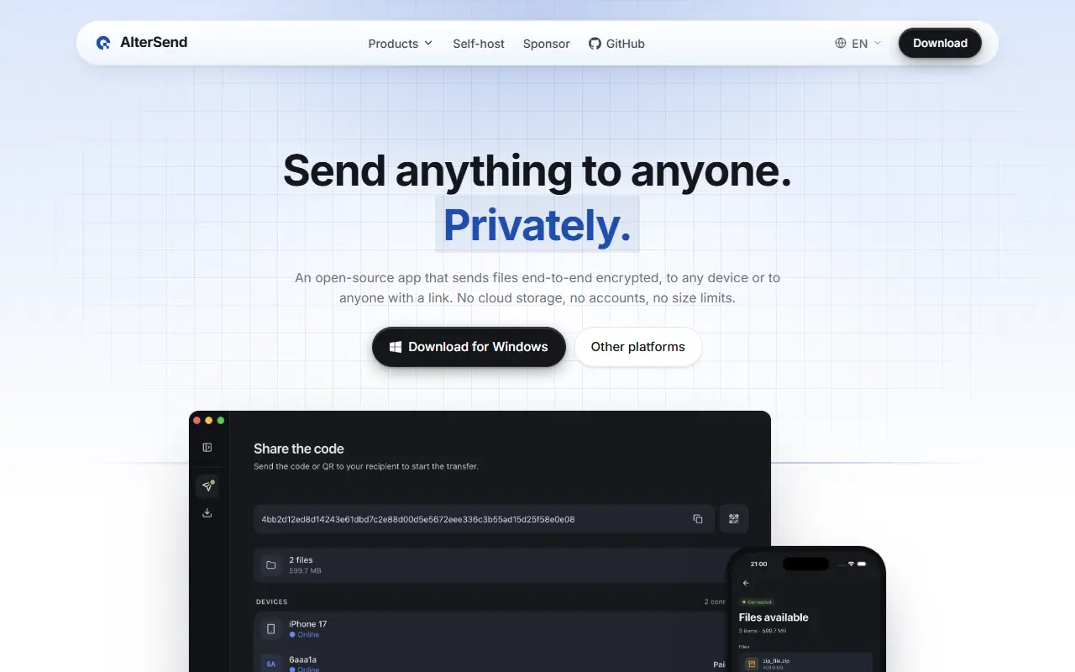The image size is (1075, 672).
Task: Choose Other platforms button
Action: (638, 347)
